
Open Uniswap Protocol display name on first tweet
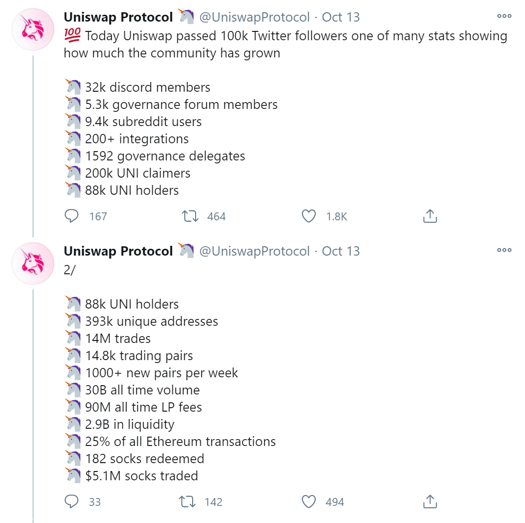pyautogui.click(x=118, y=17)
